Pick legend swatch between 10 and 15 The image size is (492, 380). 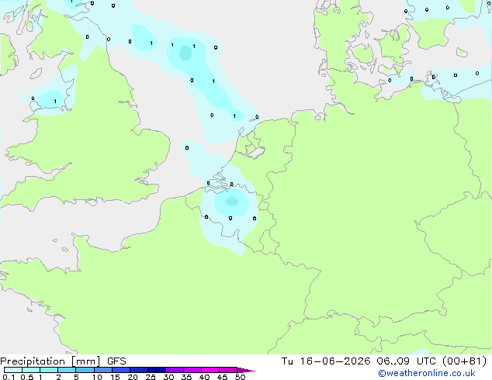(103, 370)
